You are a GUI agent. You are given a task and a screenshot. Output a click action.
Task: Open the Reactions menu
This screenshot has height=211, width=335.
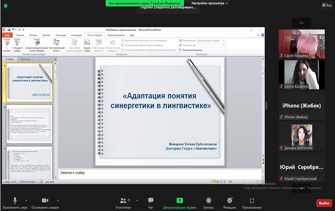point(230,201)
